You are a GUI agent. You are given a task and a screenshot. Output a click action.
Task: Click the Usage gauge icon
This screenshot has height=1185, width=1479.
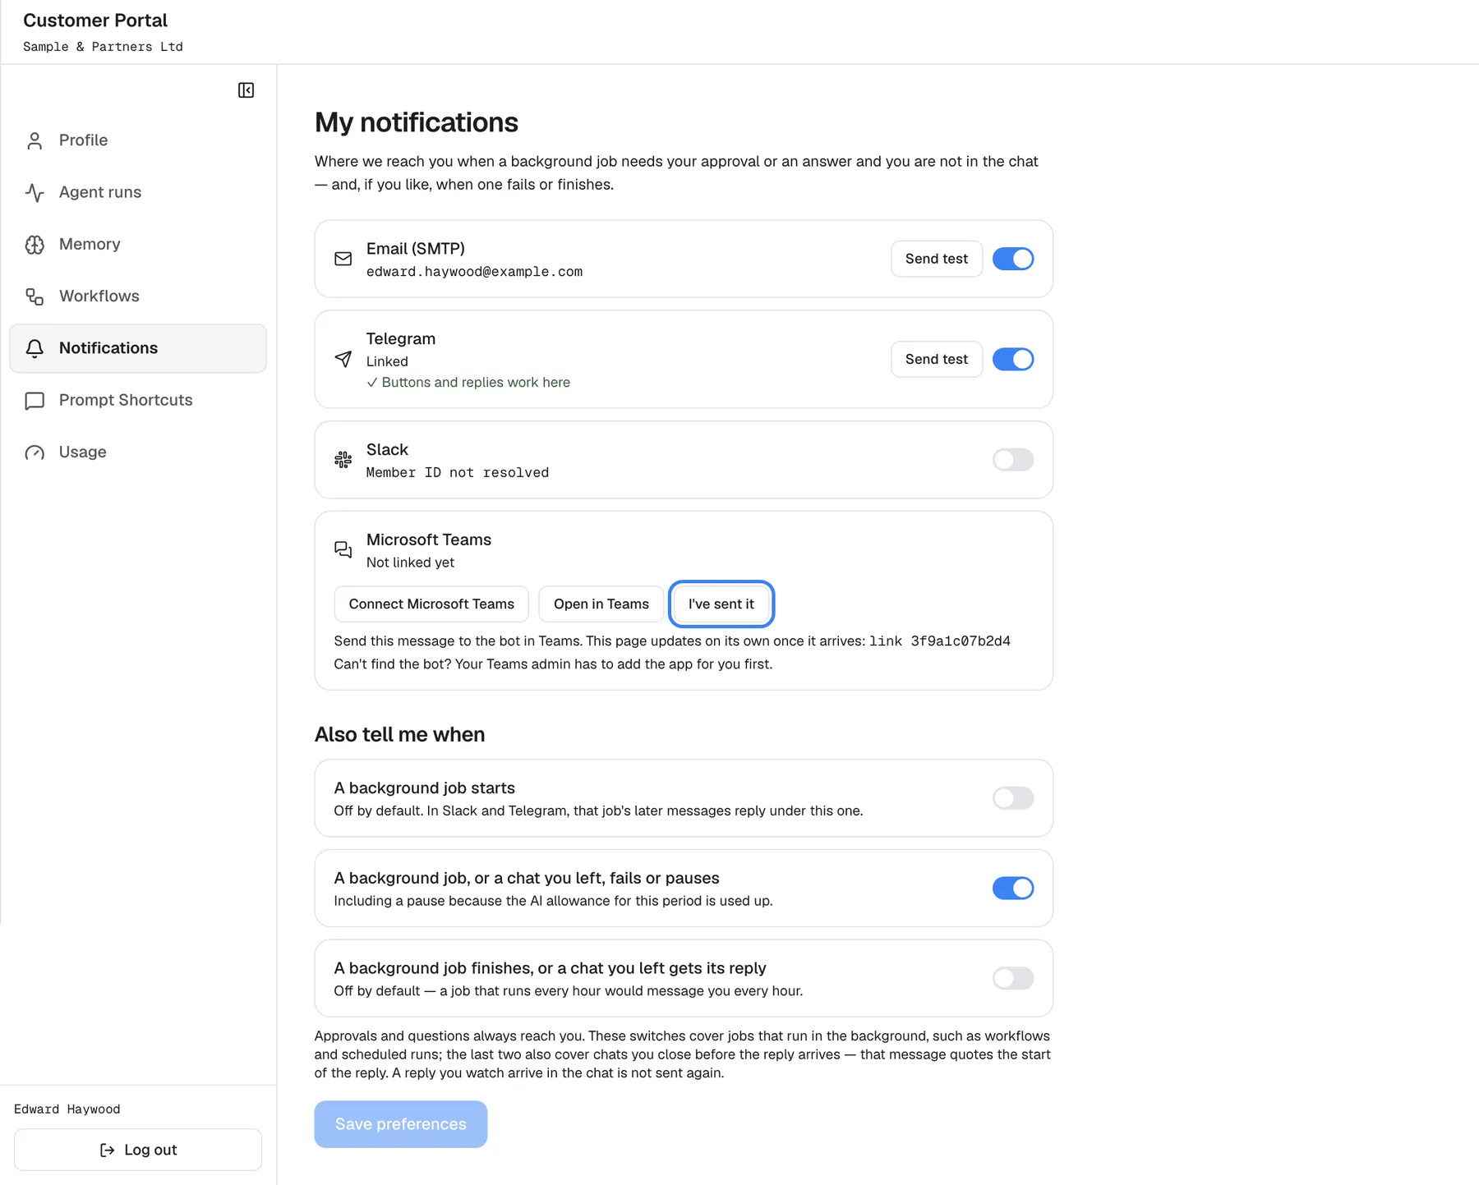click(x=35, y=452)
